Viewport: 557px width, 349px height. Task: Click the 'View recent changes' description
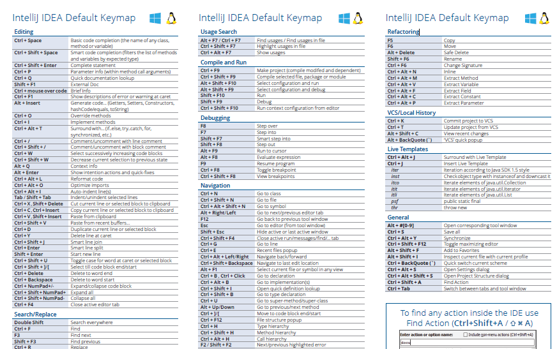tap(466, 134)
